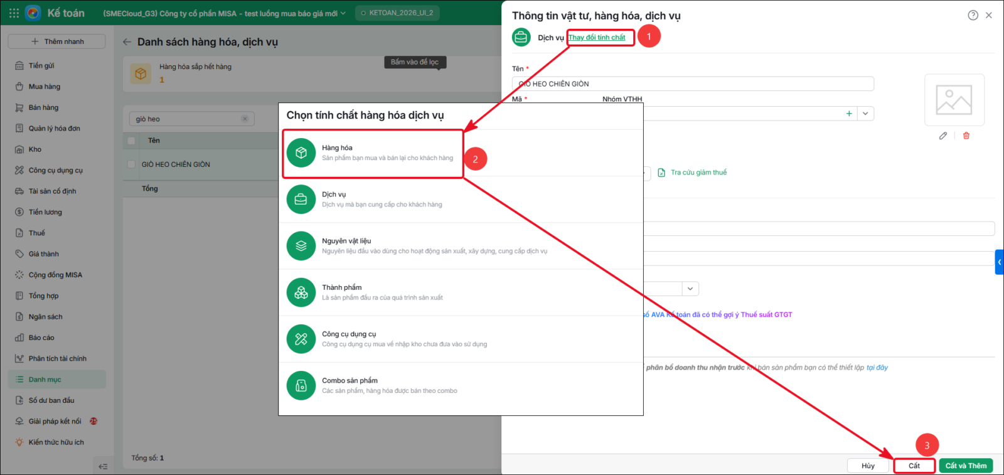Screen dimensions: 1004x475
Task: Click the Cất và Thêm button
Action: pos(966,466)
